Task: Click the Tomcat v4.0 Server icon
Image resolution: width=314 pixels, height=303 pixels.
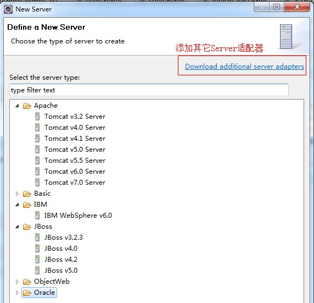Action: click(37, 128)
